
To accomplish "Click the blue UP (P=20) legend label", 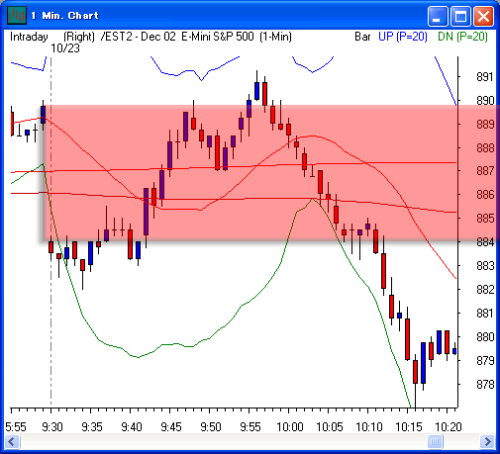I will [x=403, y=37].
